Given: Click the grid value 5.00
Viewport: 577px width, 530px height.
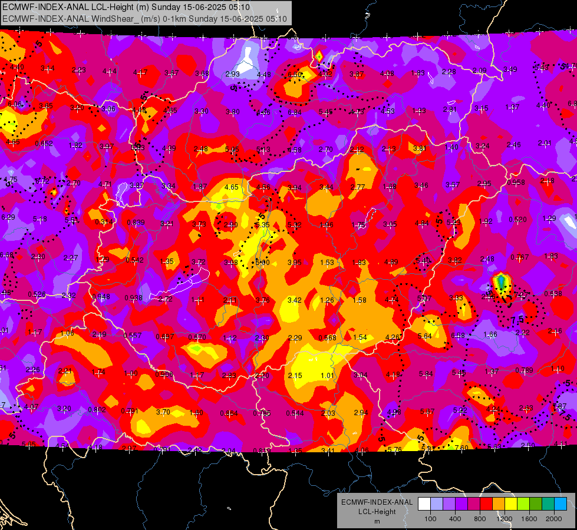Looking at the screenshot, I should click(263, 262).
